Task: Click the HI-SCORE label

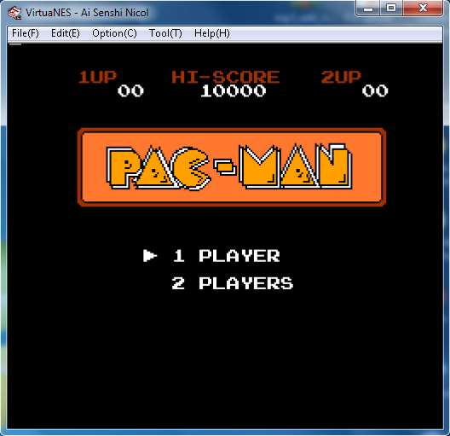Action: pos(226,77)
